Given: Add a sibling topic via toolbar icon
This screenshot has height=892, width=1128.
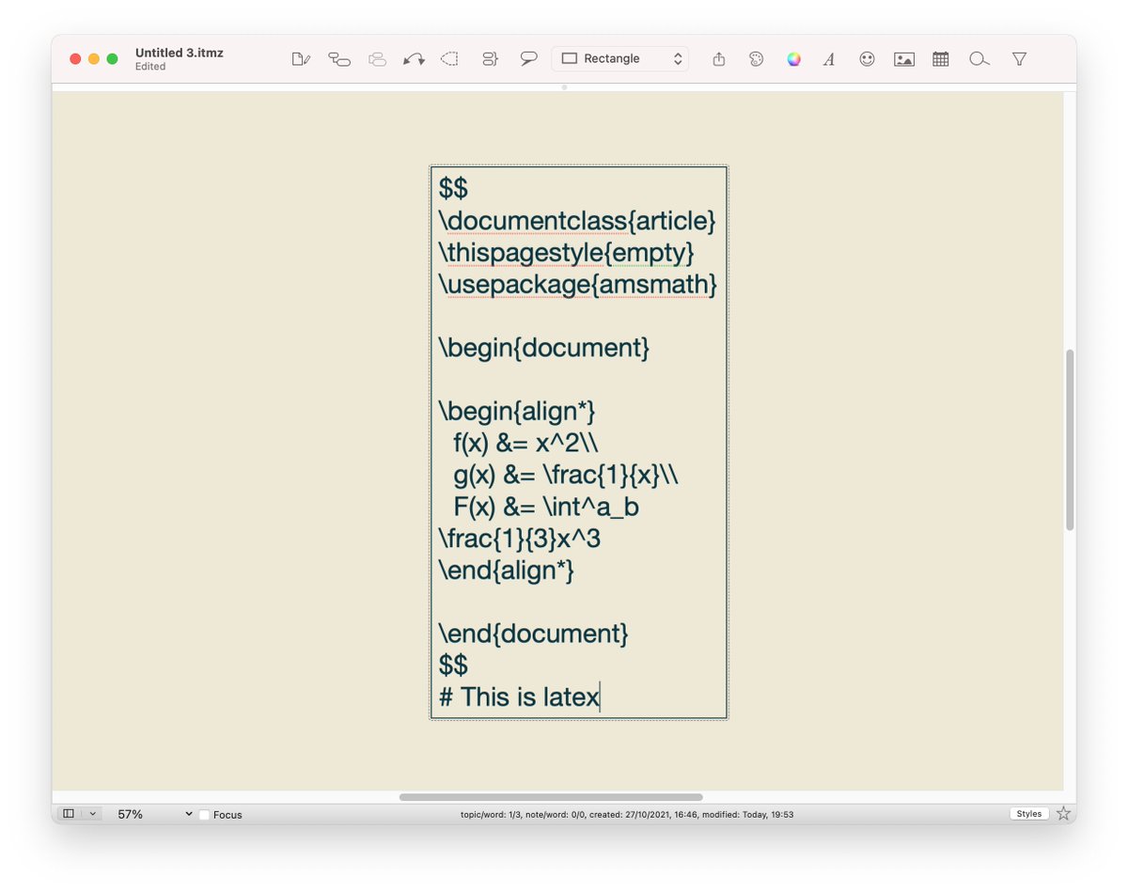Looking at the screenshot, I should coord(377,59).
